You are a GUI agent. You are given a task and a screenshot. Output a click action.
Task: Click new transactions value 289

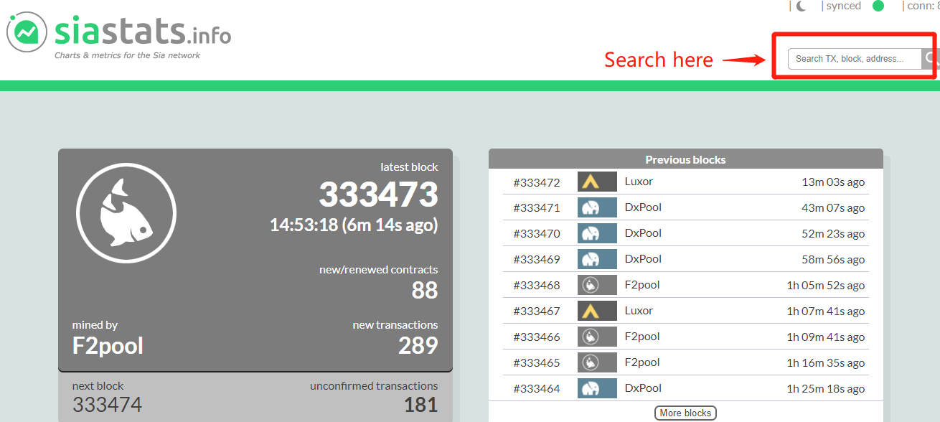click(x=418, y=346)
